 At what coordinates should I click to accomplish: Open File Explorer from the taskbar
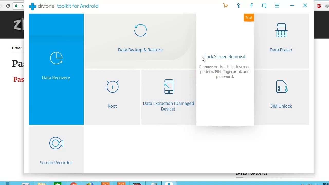click(42, 183)
